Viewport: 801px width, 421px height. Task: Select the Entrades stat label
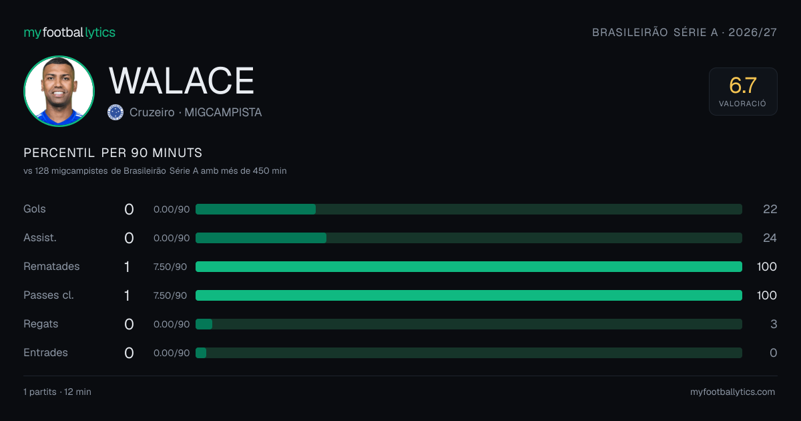click(x=45, y=353)
